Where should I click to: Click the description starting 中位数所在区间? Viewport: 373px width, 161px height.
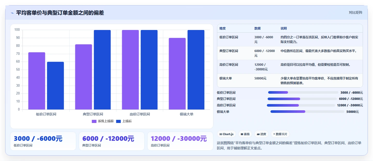[318, 51]
